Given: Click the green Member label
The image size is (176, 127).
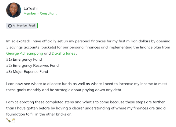Looking at the screenshot, I should pos(30,14).
